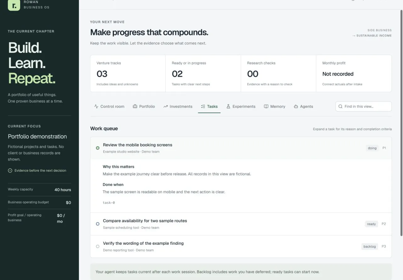This screenshot has height=280, width=403.
Task: Click the backlog status badge
Action: pyautogui.click(x=370, y=247)
